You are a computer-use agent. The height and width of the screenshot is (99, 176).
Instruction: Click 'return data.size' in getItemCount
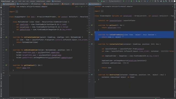click(23, 68)
